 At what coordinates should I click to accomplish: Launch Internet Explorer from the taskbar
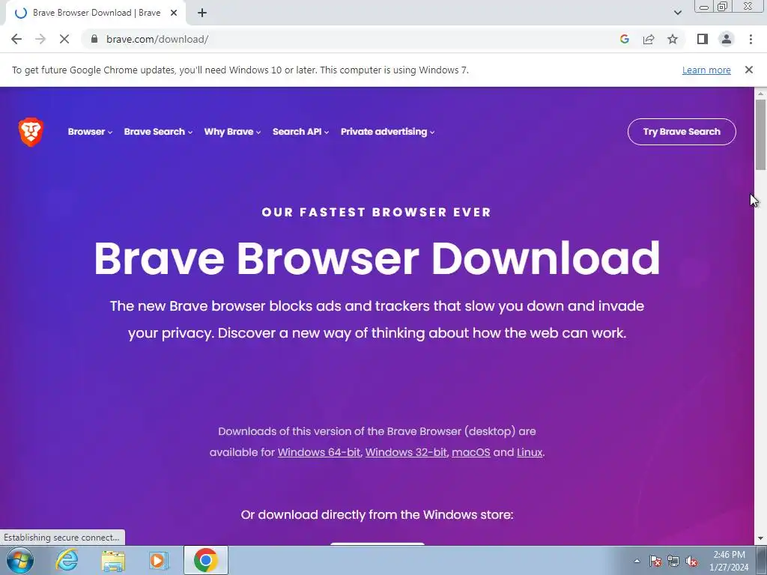point(67,560)
